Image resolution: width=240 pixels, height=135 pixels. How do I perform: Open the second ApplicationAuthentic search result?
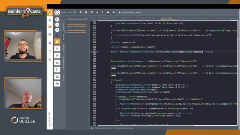77,31
